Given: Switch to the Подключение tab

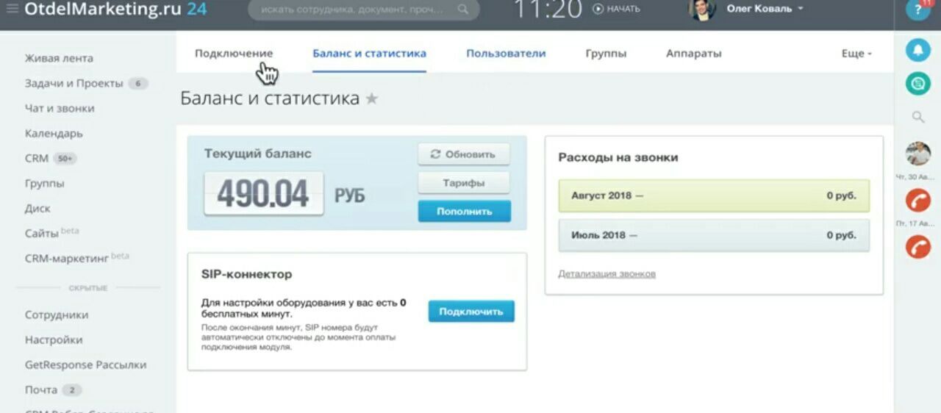Looking at the screenshot, I should pos(234,54).
